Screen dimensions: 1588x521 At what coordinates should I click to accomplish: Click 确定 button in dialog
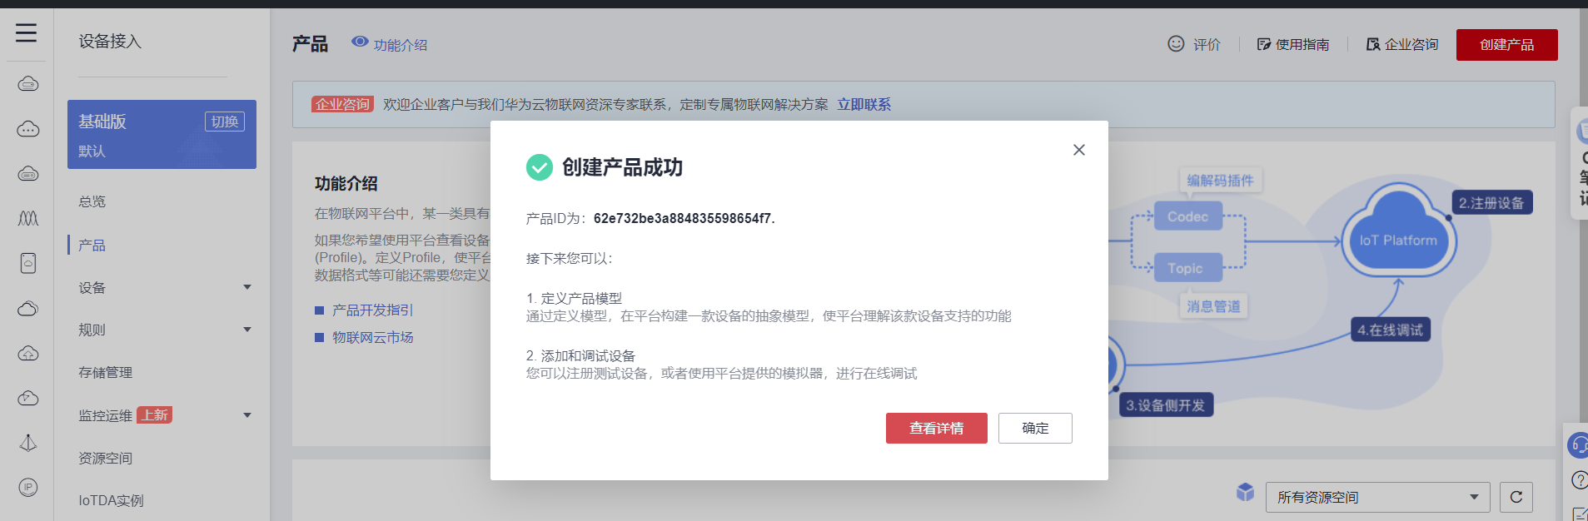(x=1035, y=428)
